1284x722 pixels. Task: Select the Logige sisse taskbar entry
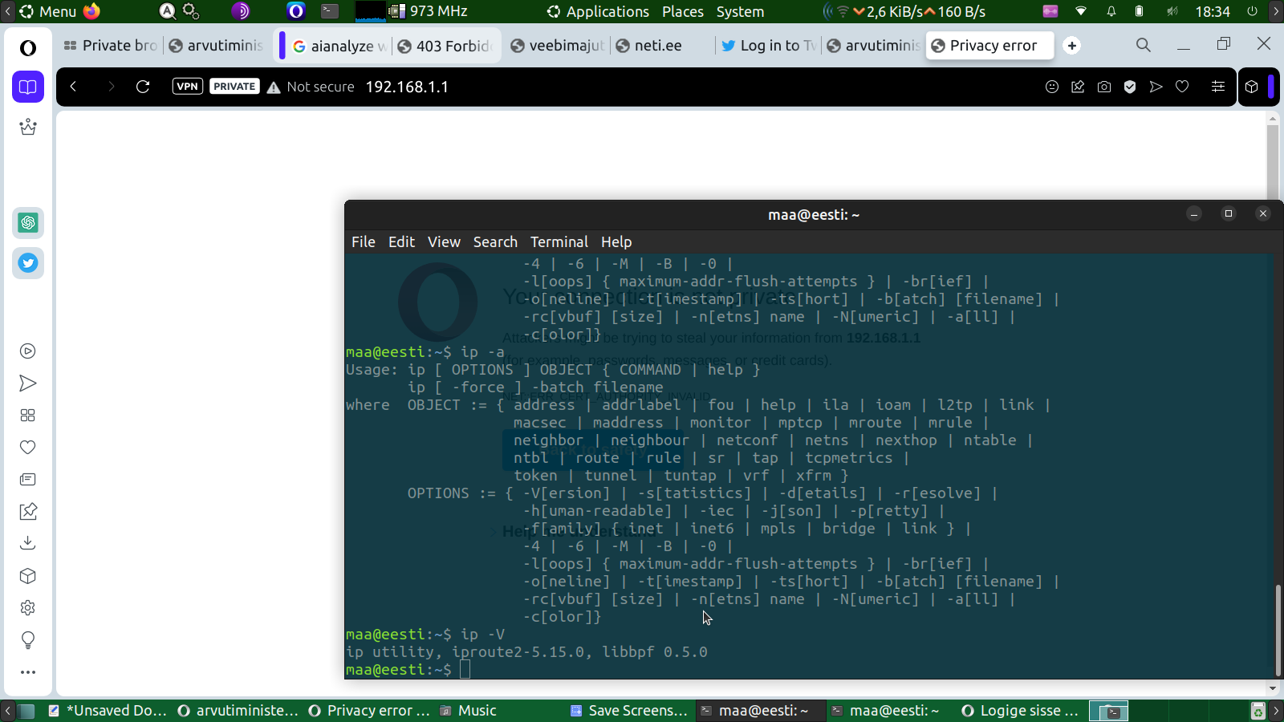(x=1020, y=710)
